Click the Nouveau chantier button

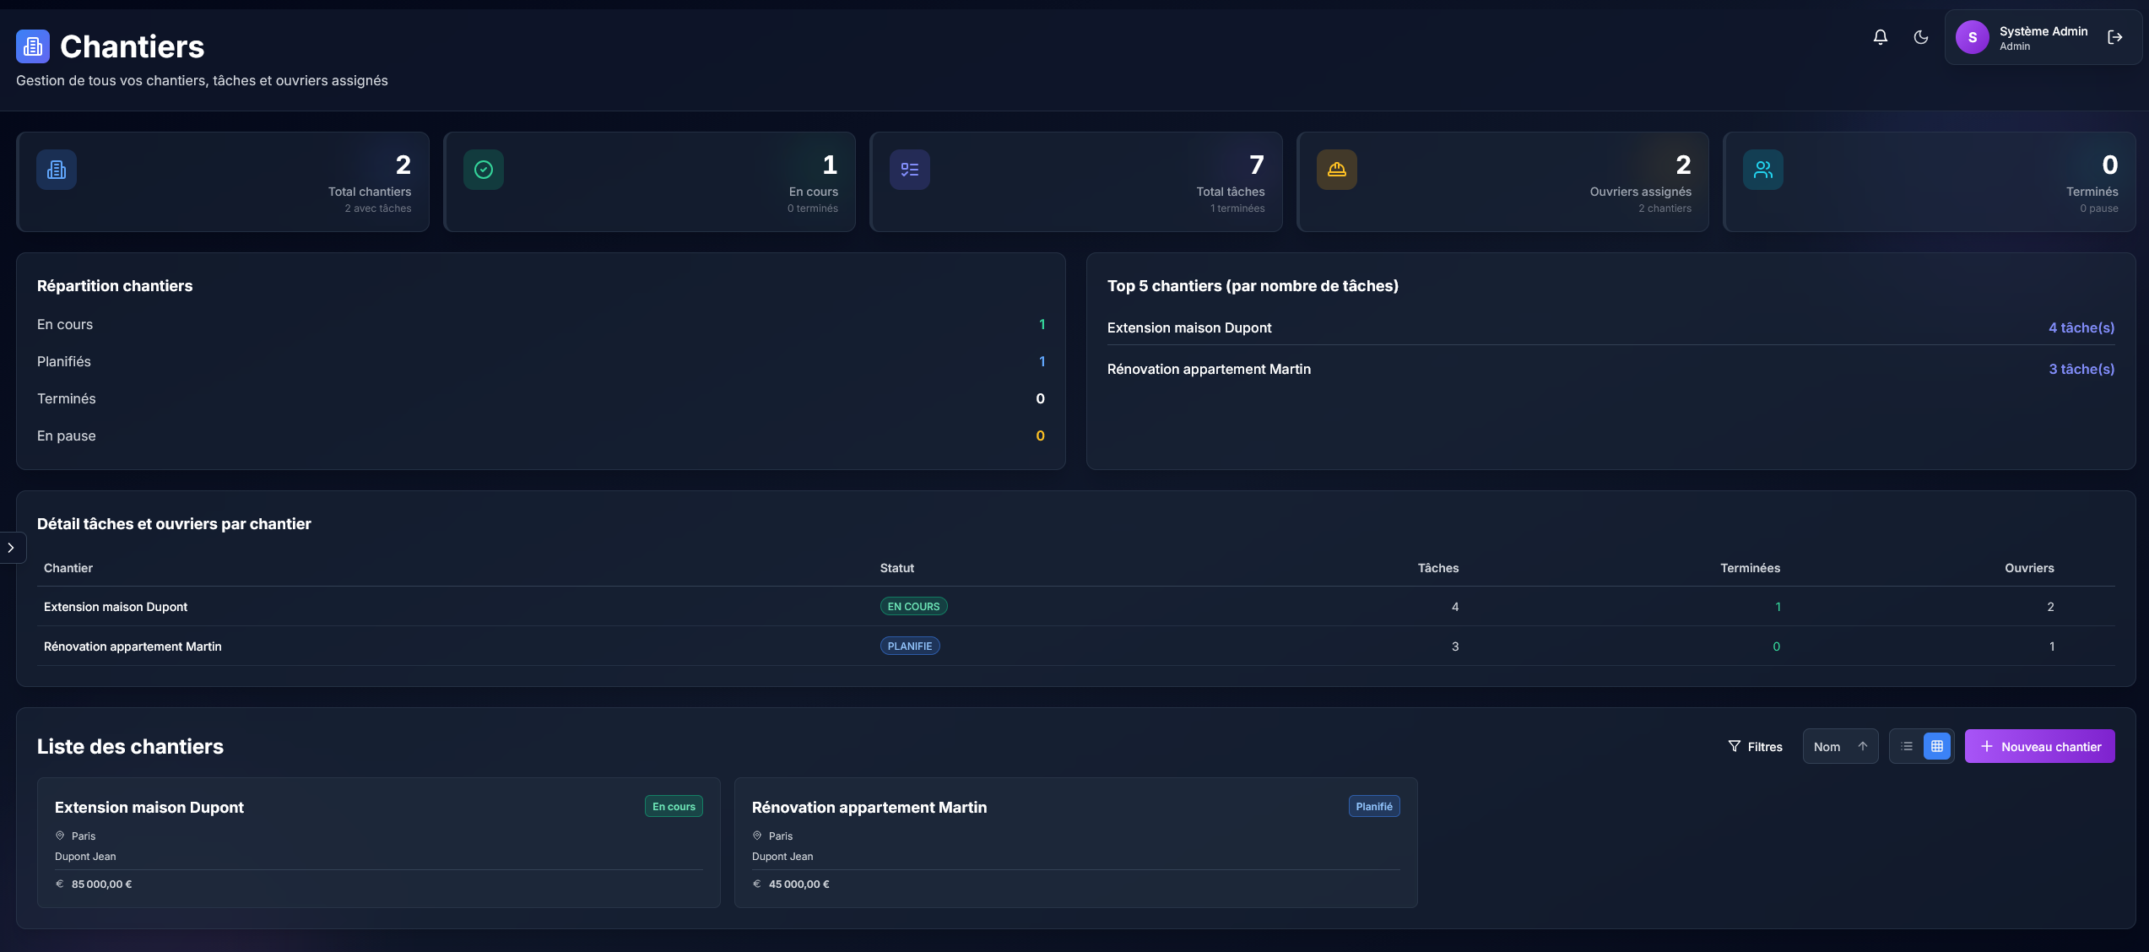2039,746
